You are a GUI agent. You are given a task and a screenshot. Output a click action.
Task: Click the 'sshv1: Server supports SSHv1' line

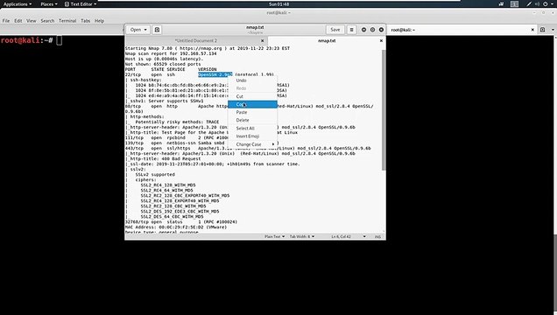pyautogui.click(x=164, y=101)
